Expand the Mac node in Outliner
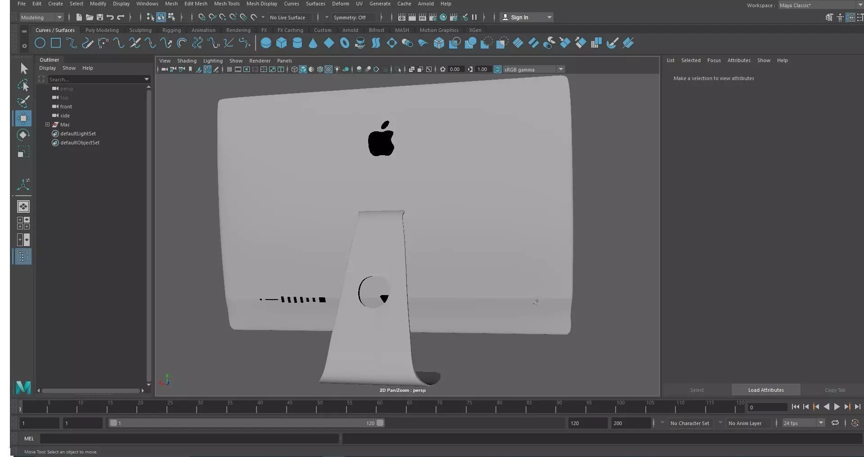 pos(47,125)
